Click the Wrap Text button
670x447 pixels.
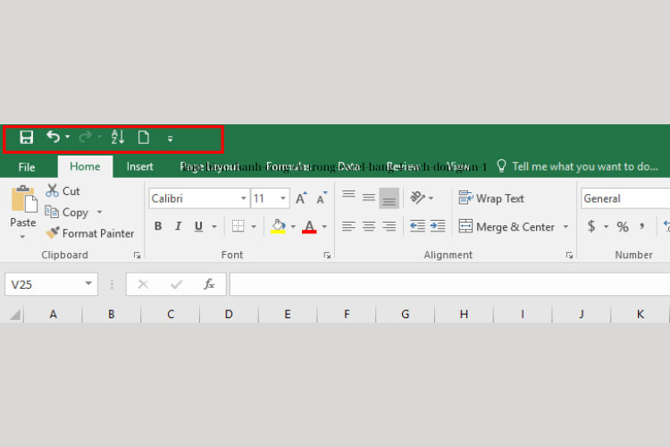pyautogui.click(x=491, y=198)
